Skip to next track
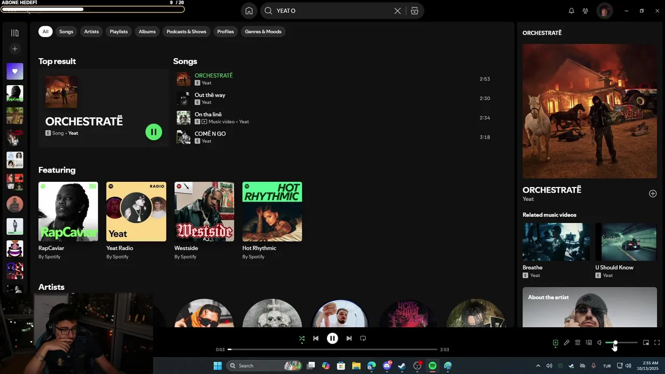 coord(349,338)
